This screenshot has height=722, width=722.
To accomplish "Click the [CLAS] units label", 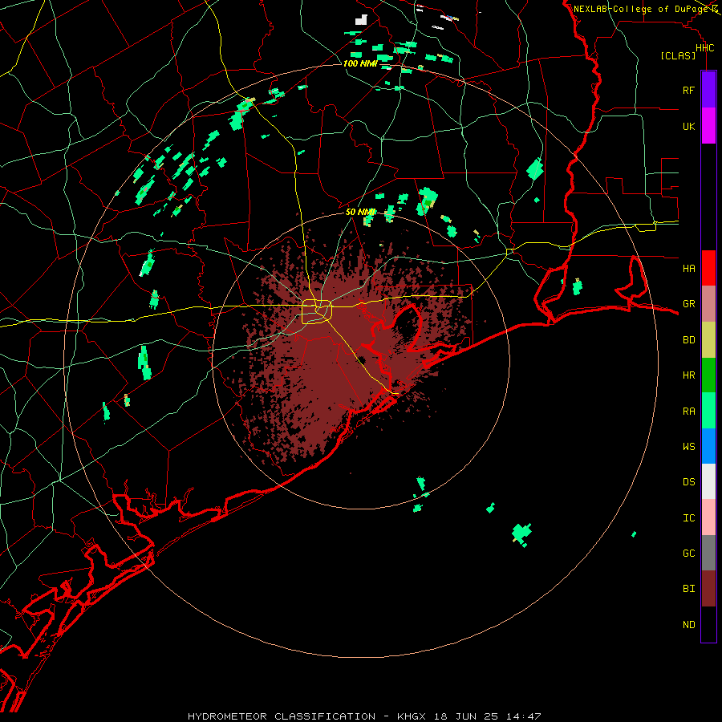I will pos(678,55).
